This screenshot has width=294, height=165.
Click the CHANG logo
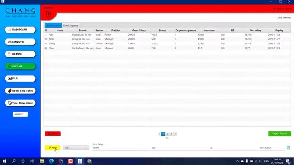(20, 12)
